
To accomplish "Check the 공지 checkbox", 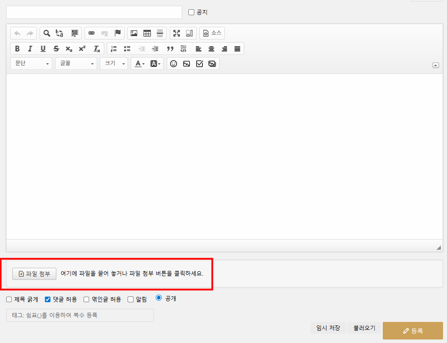I will point(191,12).
